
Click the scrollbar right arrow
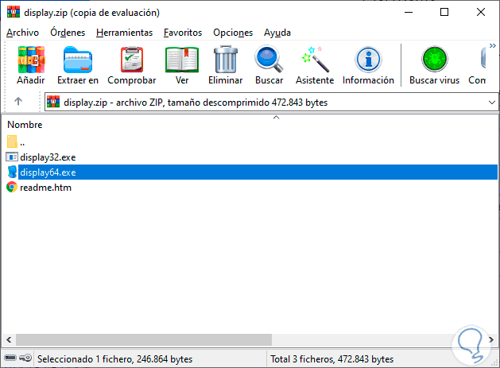click(x=491, y=339)
